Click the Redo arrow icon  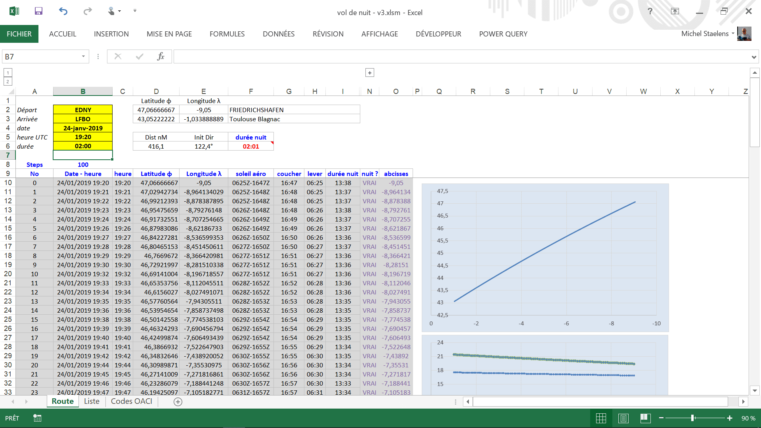tap(88, 11)
